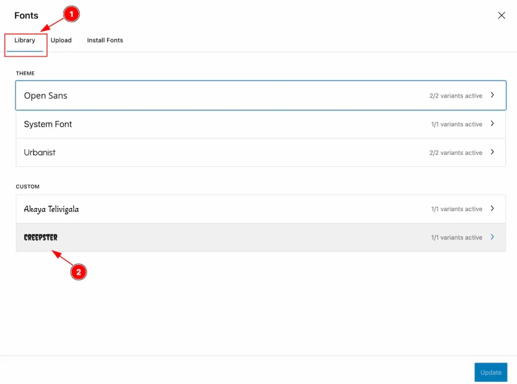Screen dimensions: 517x384
Task: Select the Akaya Telivigala custom font
Action: point(51,209)
